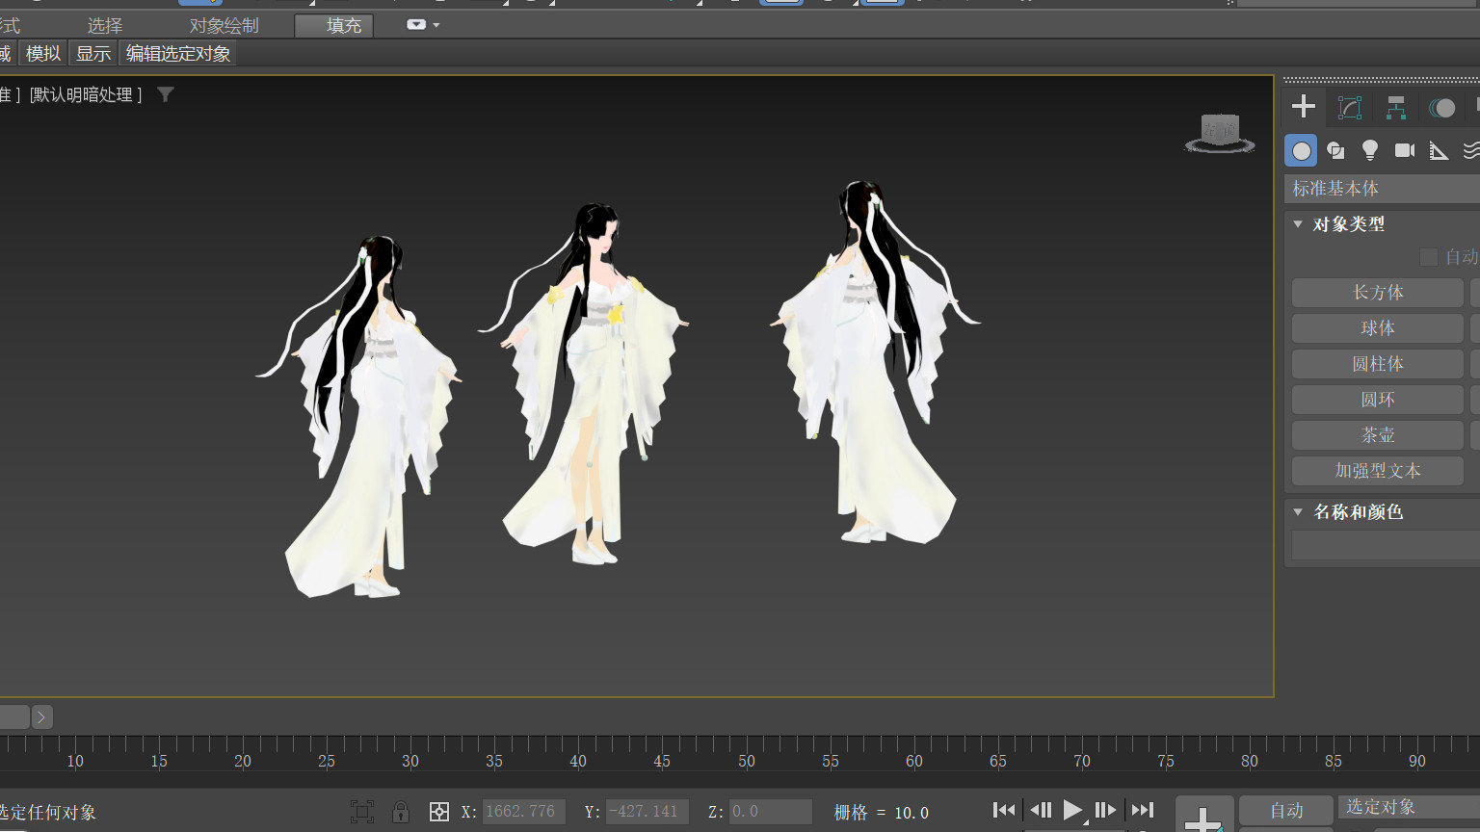Click the 茶壶 teapot button
The image size is (1480, 832).
[x=1377, y=435]
